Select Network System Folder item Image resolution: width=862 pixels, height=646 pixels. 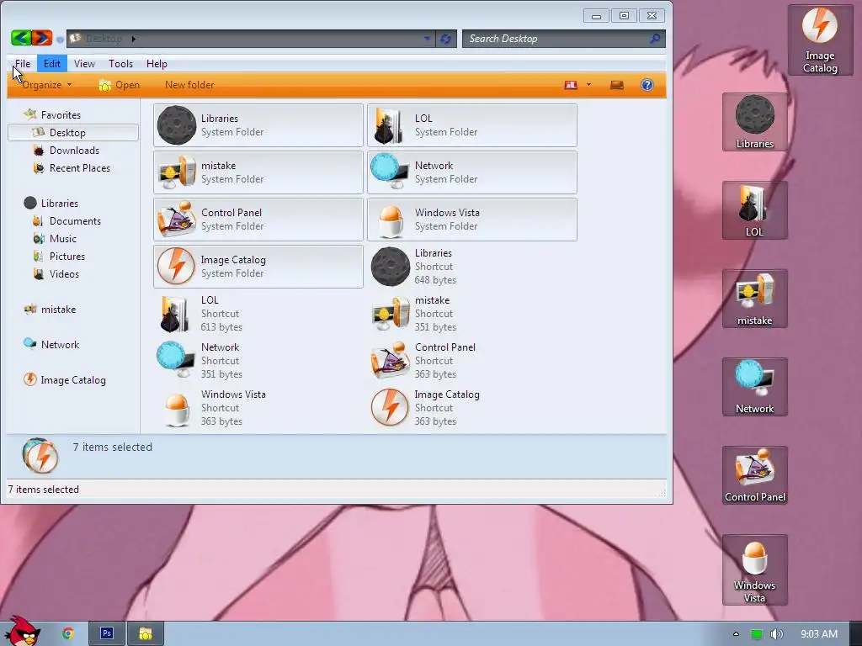click(x=471, y=172)
